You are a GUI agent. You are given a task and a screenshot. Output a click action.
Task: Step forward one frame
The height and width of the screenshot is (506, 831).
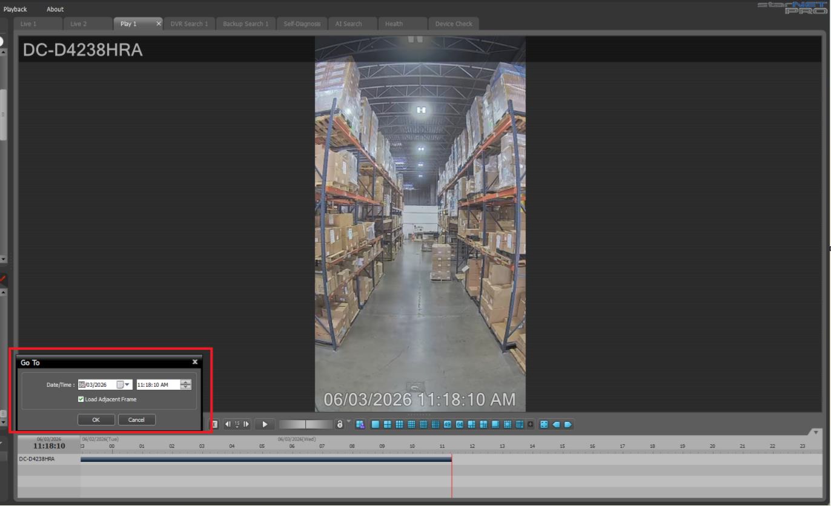click(x=246, y=424)
